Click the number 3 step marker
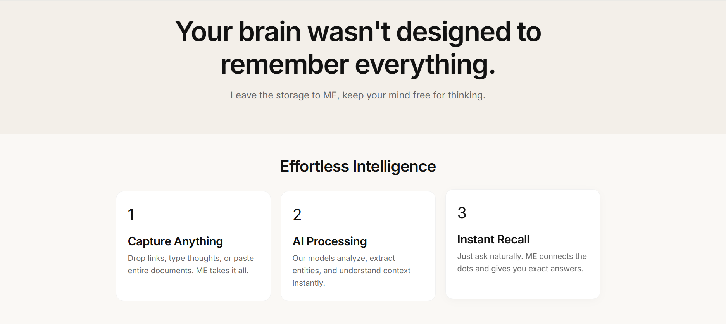Screen dimensions: 726x324 [462, 213]
